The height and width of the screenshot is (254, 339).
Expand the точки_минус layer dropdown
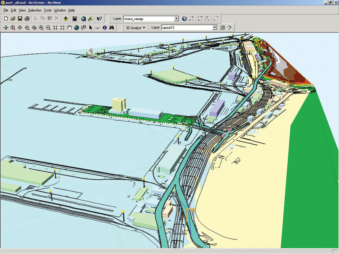pyautogui.click(x=176, y=19)
